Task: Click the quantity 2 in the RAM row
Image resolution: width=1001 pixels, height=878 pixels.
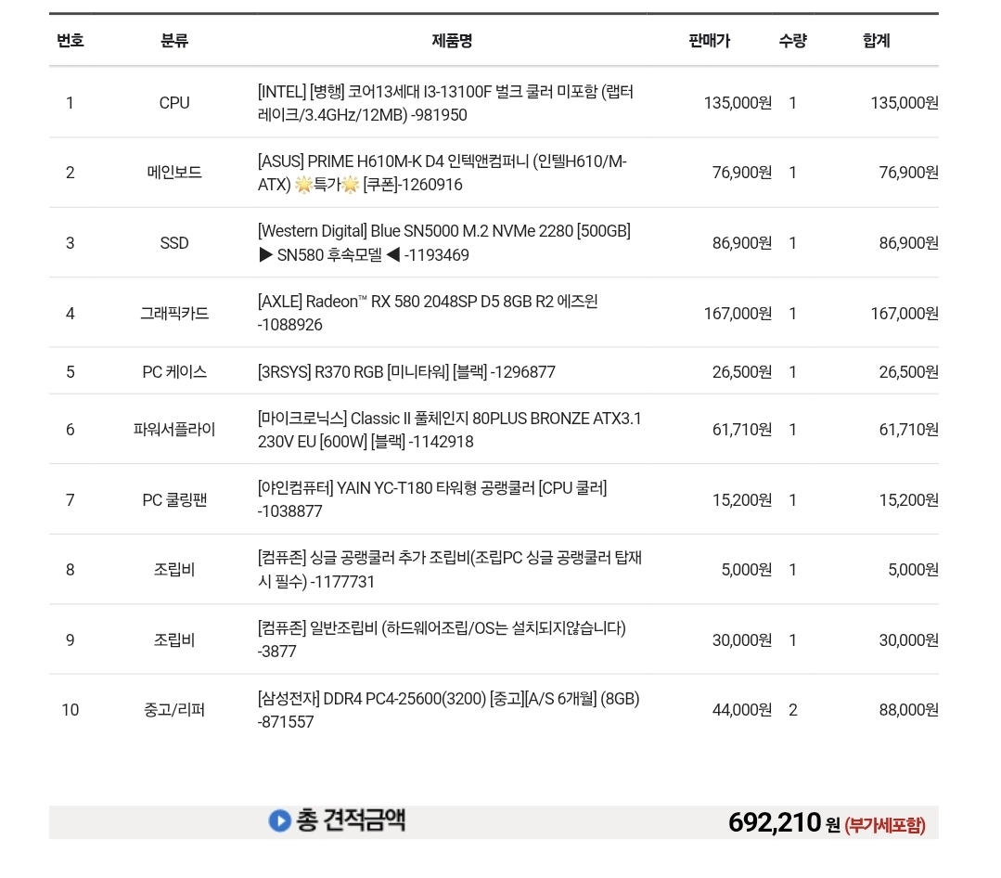Action: (x=793, y=710)
